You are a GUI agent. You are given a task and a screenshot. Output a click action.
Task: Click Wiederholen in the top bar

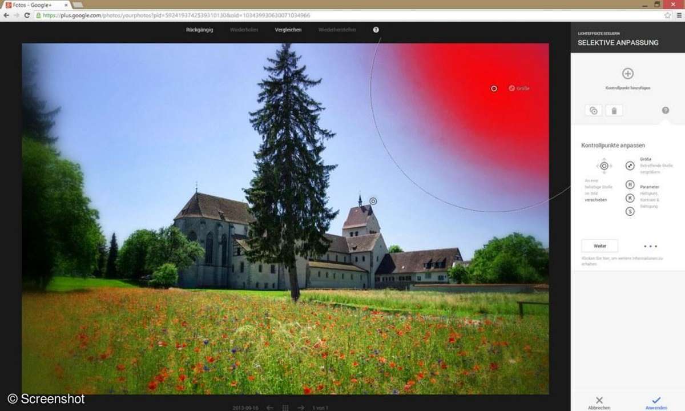[x=243, y=30]
